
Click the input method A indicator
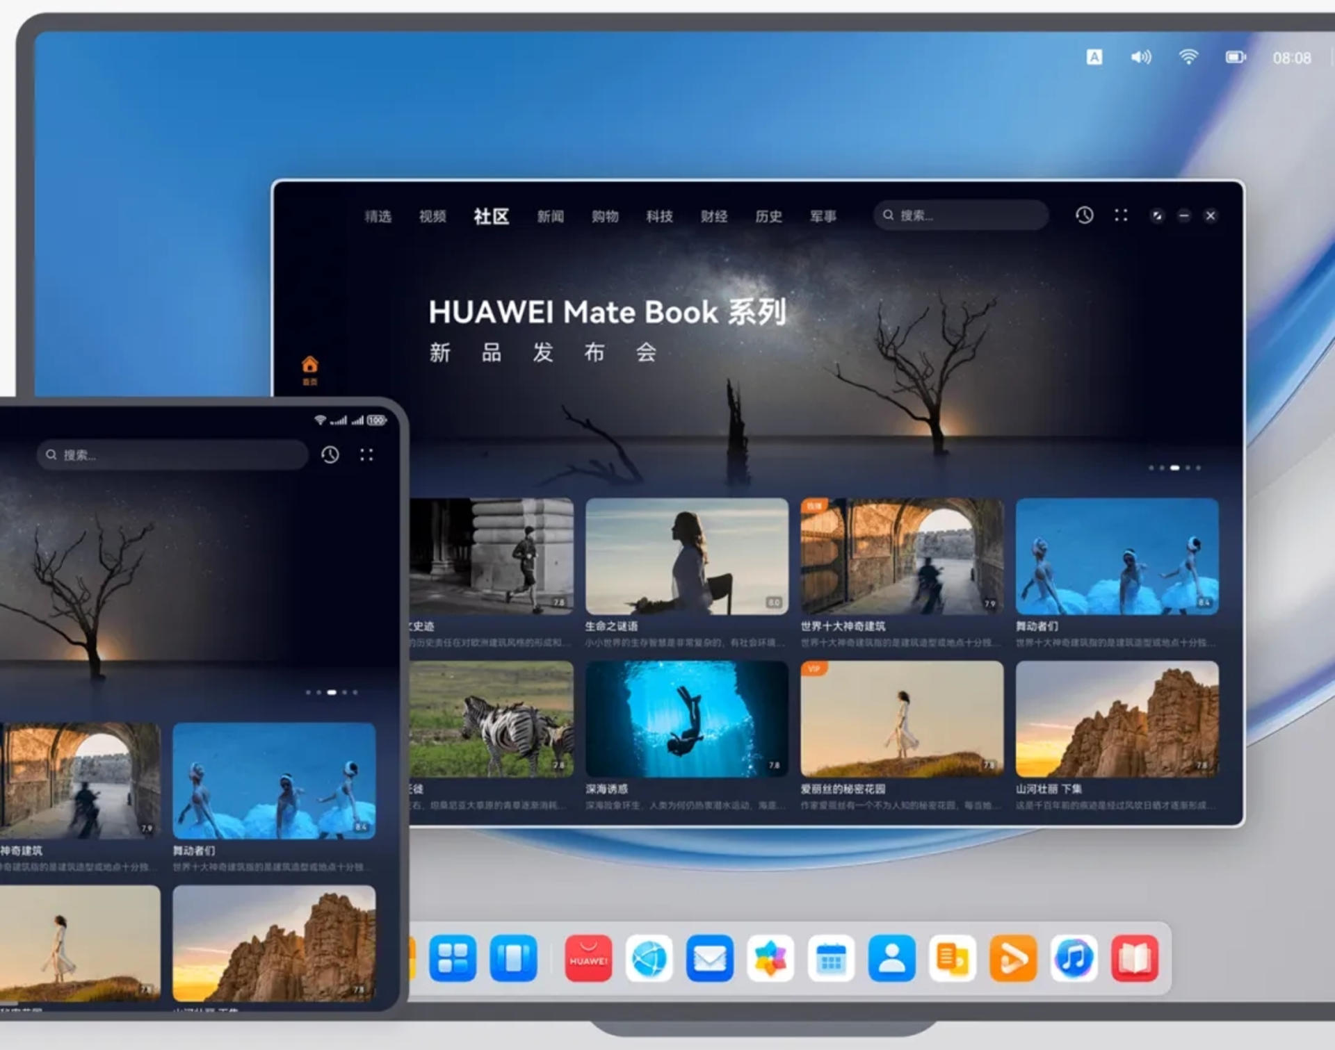(1094, 57)
